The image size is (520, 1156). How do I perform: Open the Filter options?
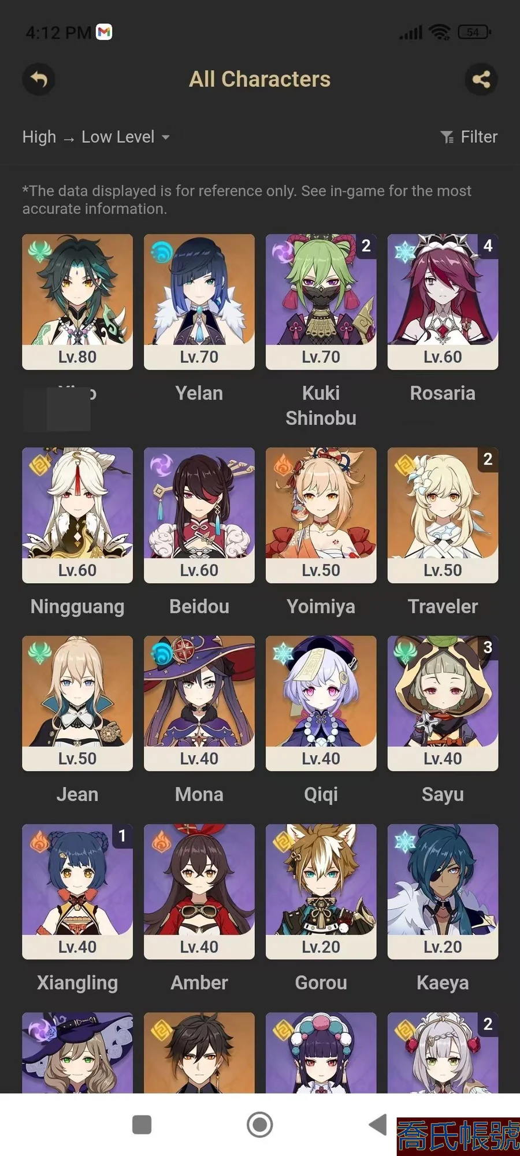[469, 137]
